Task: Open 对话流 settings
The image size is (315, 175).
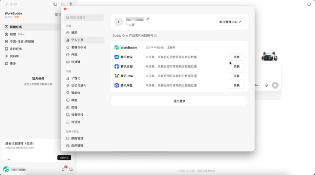Action: coord(84,122)
